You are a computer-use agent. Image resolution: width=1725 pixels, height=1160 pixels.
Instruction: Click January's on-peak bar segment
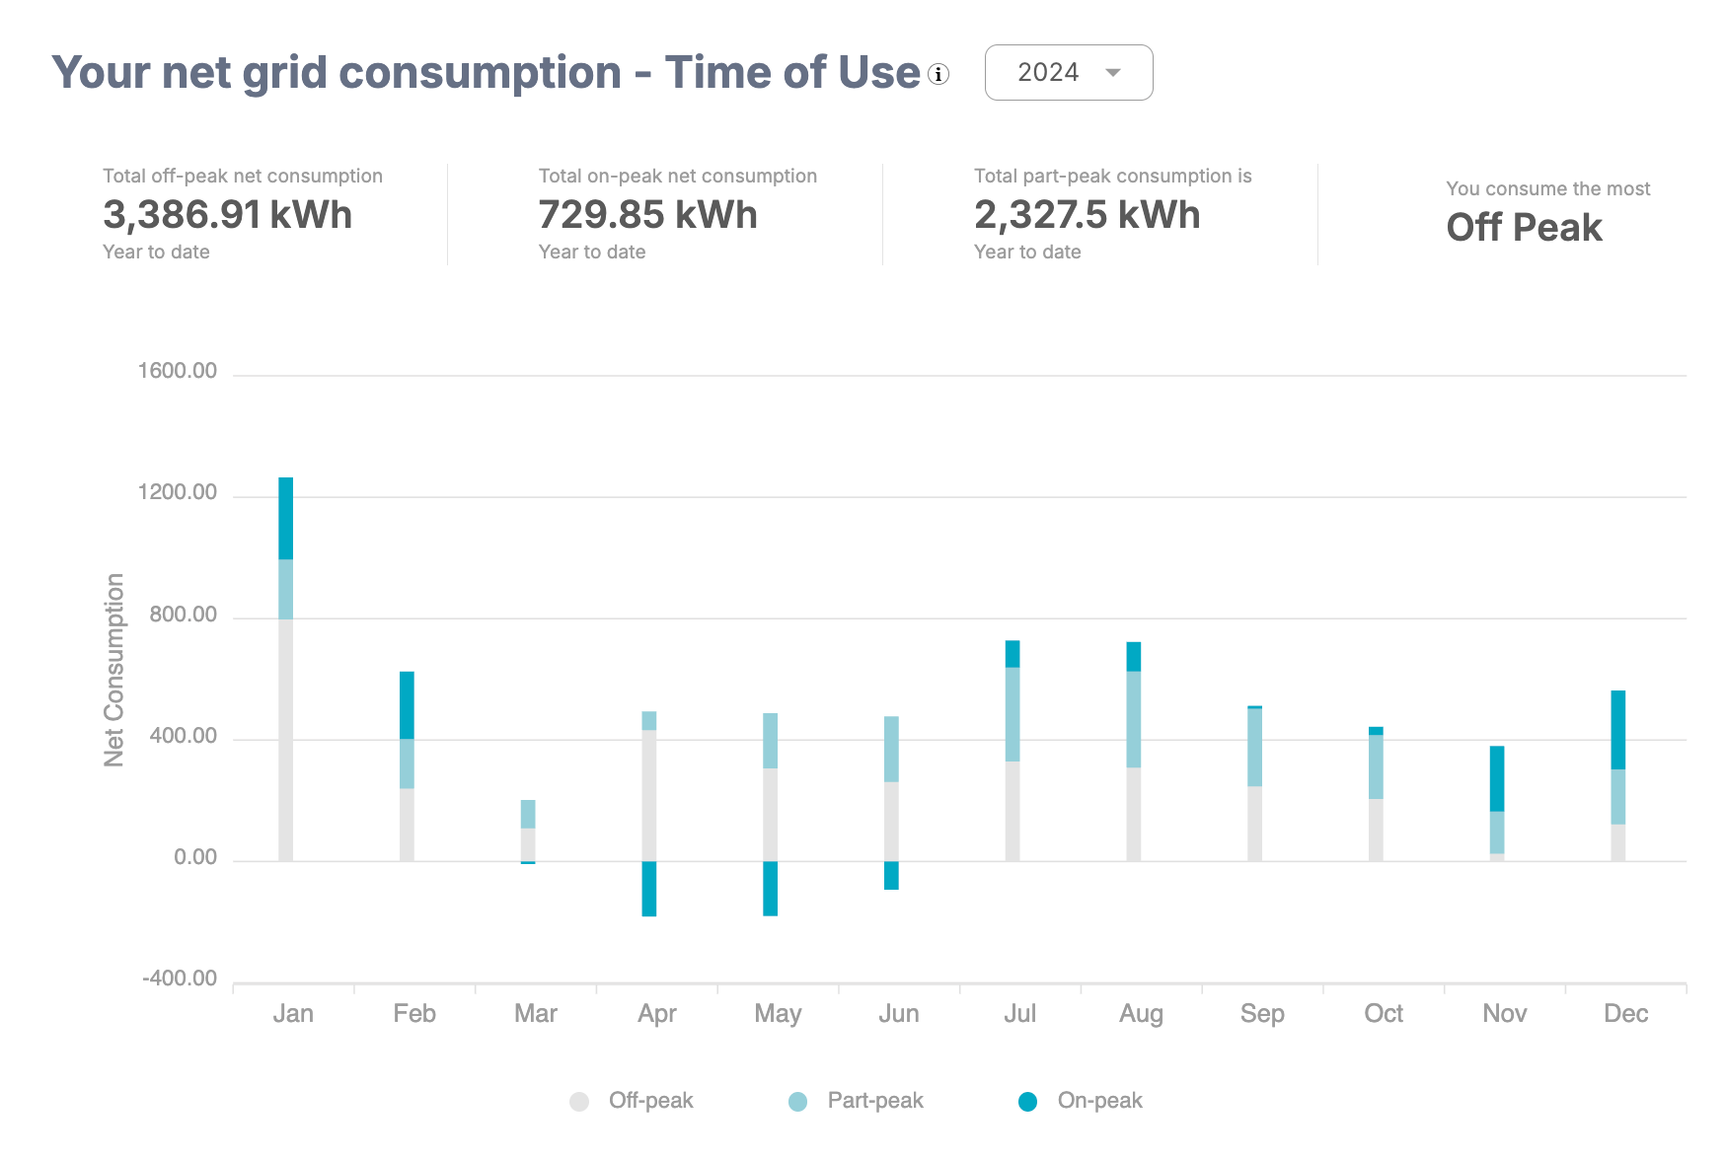coord(285,518)
